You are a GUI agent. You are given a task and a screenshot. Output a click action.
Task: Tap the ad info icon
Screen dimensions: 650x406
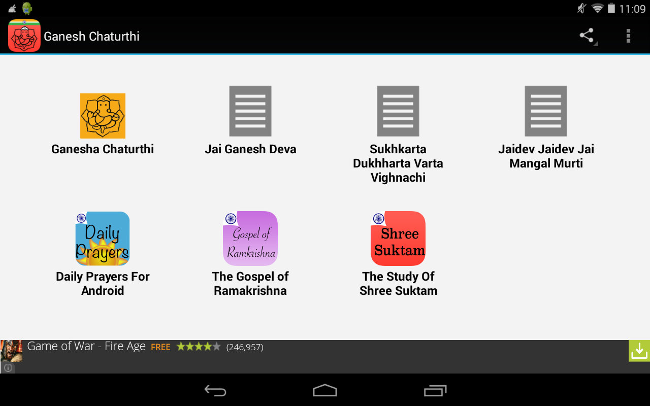pyautogui.click(x=8, y=368)
